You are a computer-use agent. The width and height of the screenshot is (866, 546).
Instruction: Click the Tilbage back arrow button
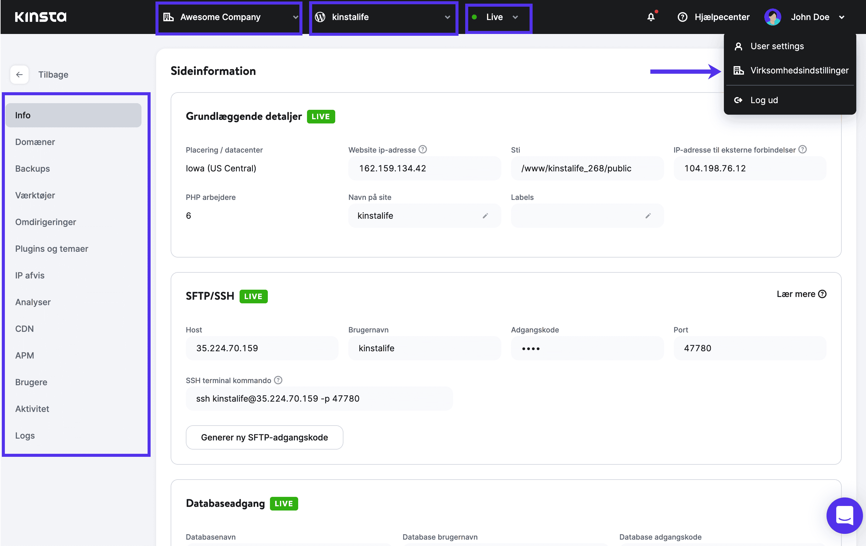(19, 75)
